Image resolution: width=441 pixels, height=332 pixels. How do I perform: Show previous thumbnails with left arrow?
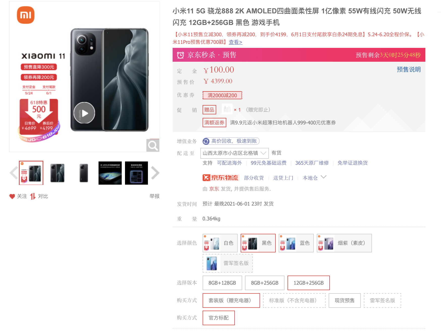click(14, 173)
